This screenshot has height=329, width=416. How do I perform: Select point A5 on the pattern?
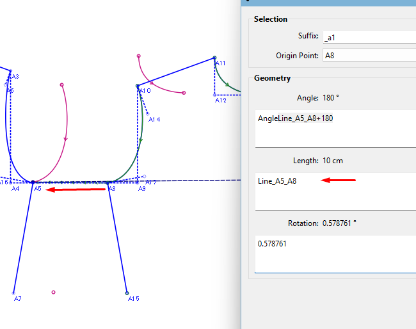(x=33, y=182)
